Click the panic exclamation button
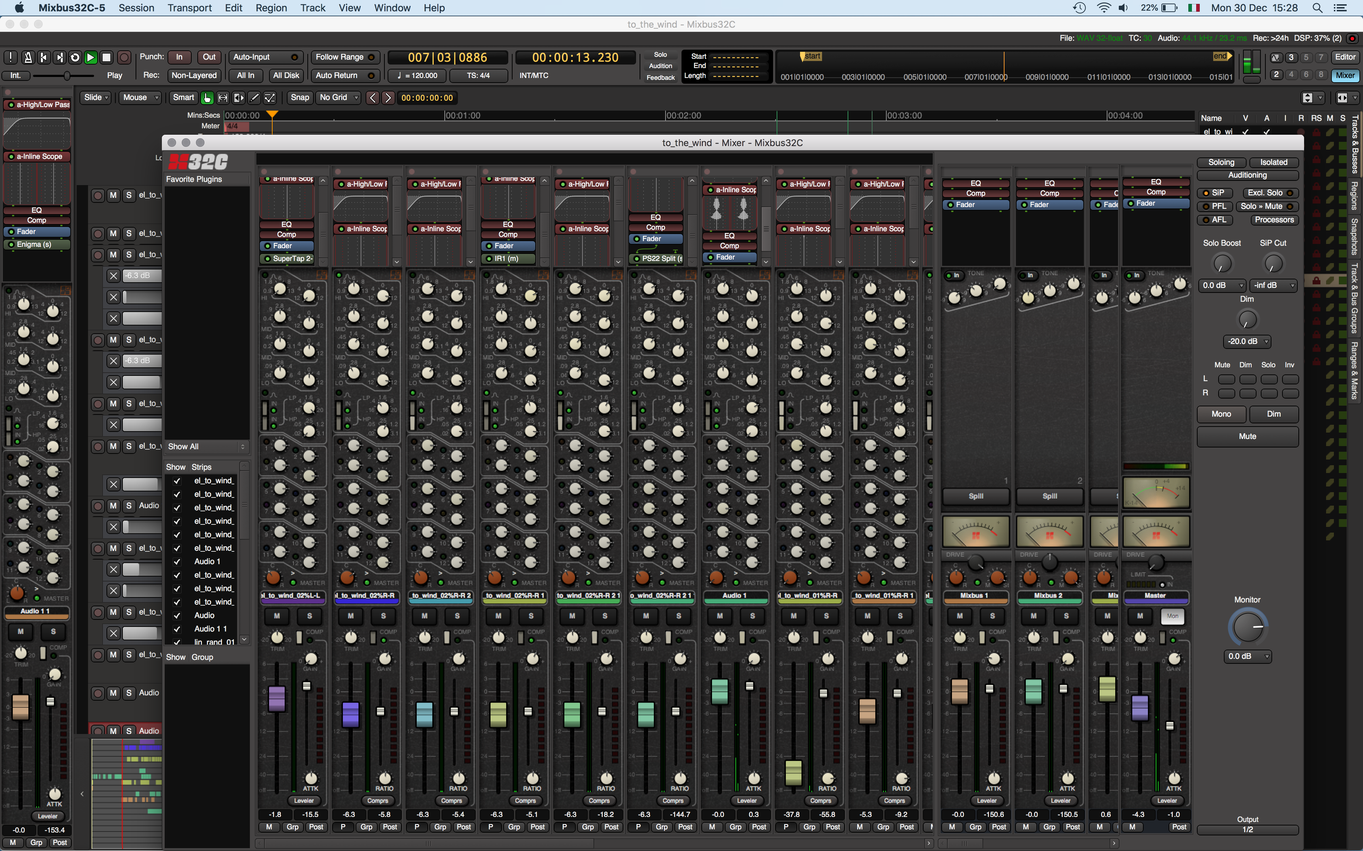 click(11, 57)
